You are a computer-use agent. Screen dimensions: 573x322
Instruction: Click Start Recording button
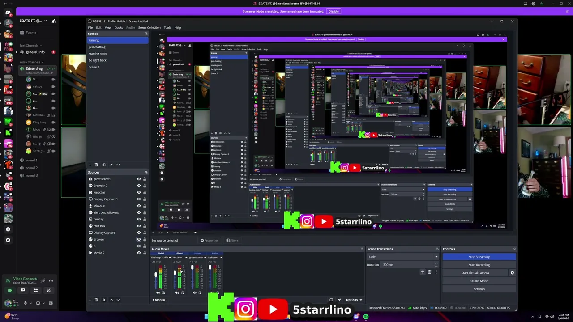(x=479, y=265)
